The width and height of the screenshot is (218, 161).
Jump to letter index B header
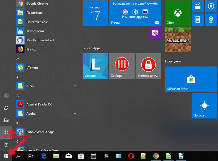(17, 123)
